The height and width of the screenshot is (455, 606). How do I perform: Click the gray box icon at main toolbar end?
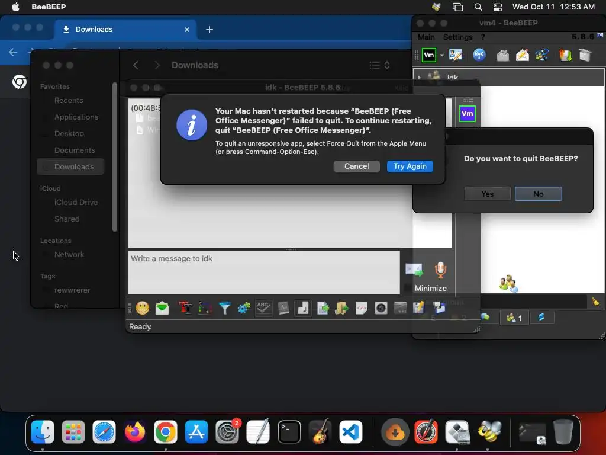585,55
